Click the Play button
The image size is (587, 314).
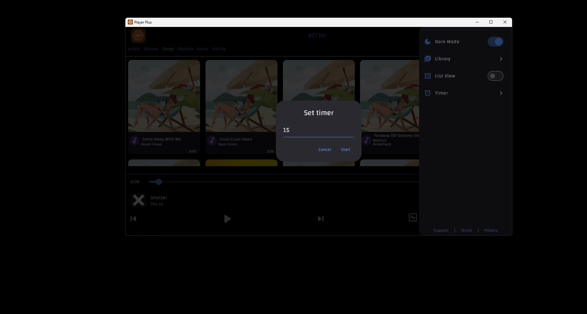coord(227,219)
